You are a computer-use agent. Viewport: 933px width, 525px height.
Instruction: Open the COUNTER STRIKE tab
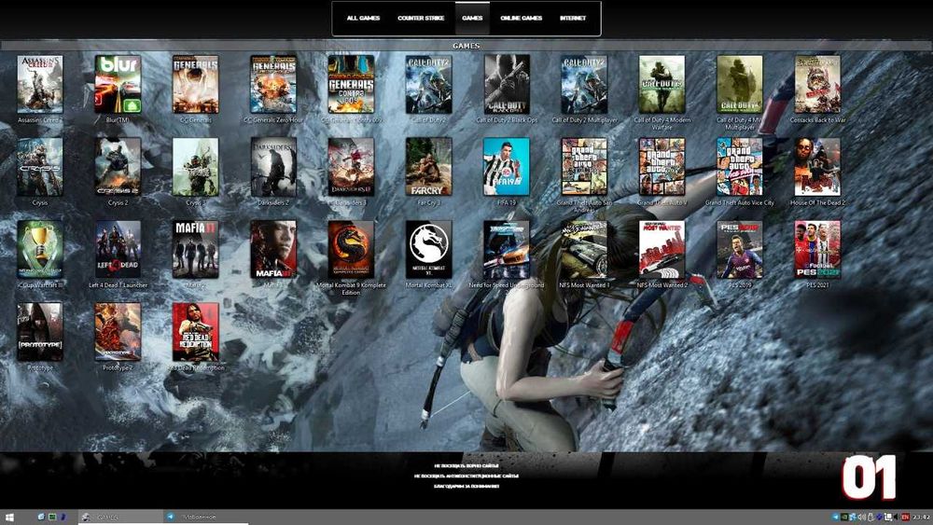421,18
